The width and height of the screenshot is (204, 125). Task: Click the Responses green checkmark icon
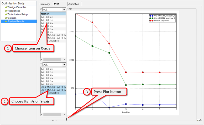[x=6, y=11]
